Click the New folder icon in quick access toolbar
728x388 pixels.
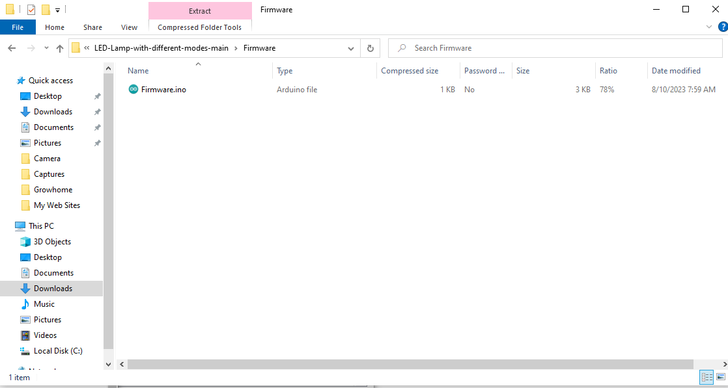pos(46,9)
